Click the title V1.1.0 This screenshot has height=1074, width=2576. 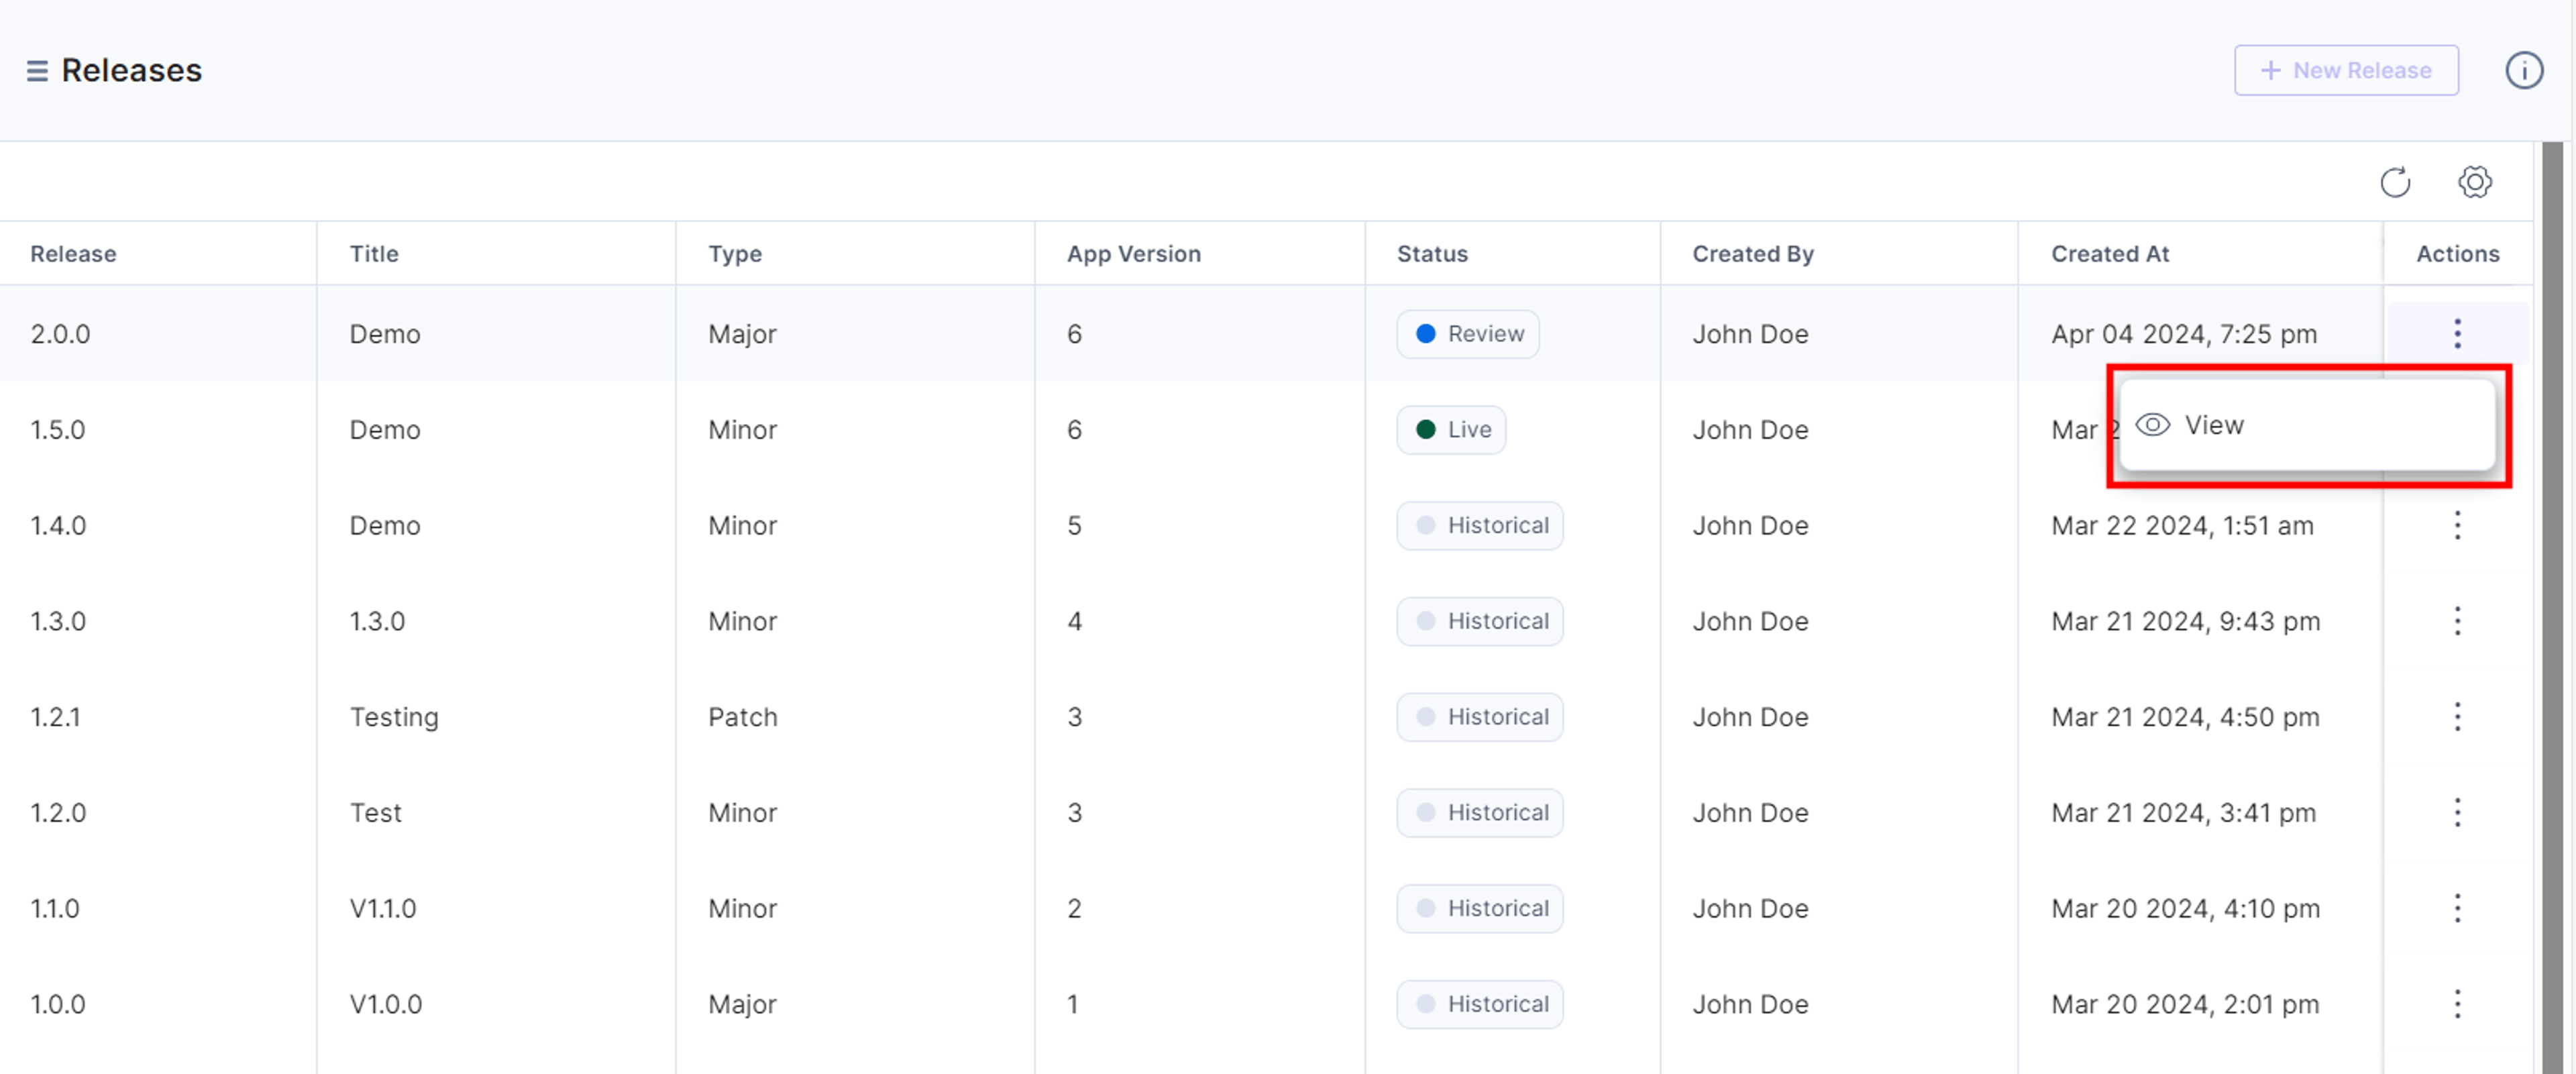pyautogui.click(x=383, y=908)
